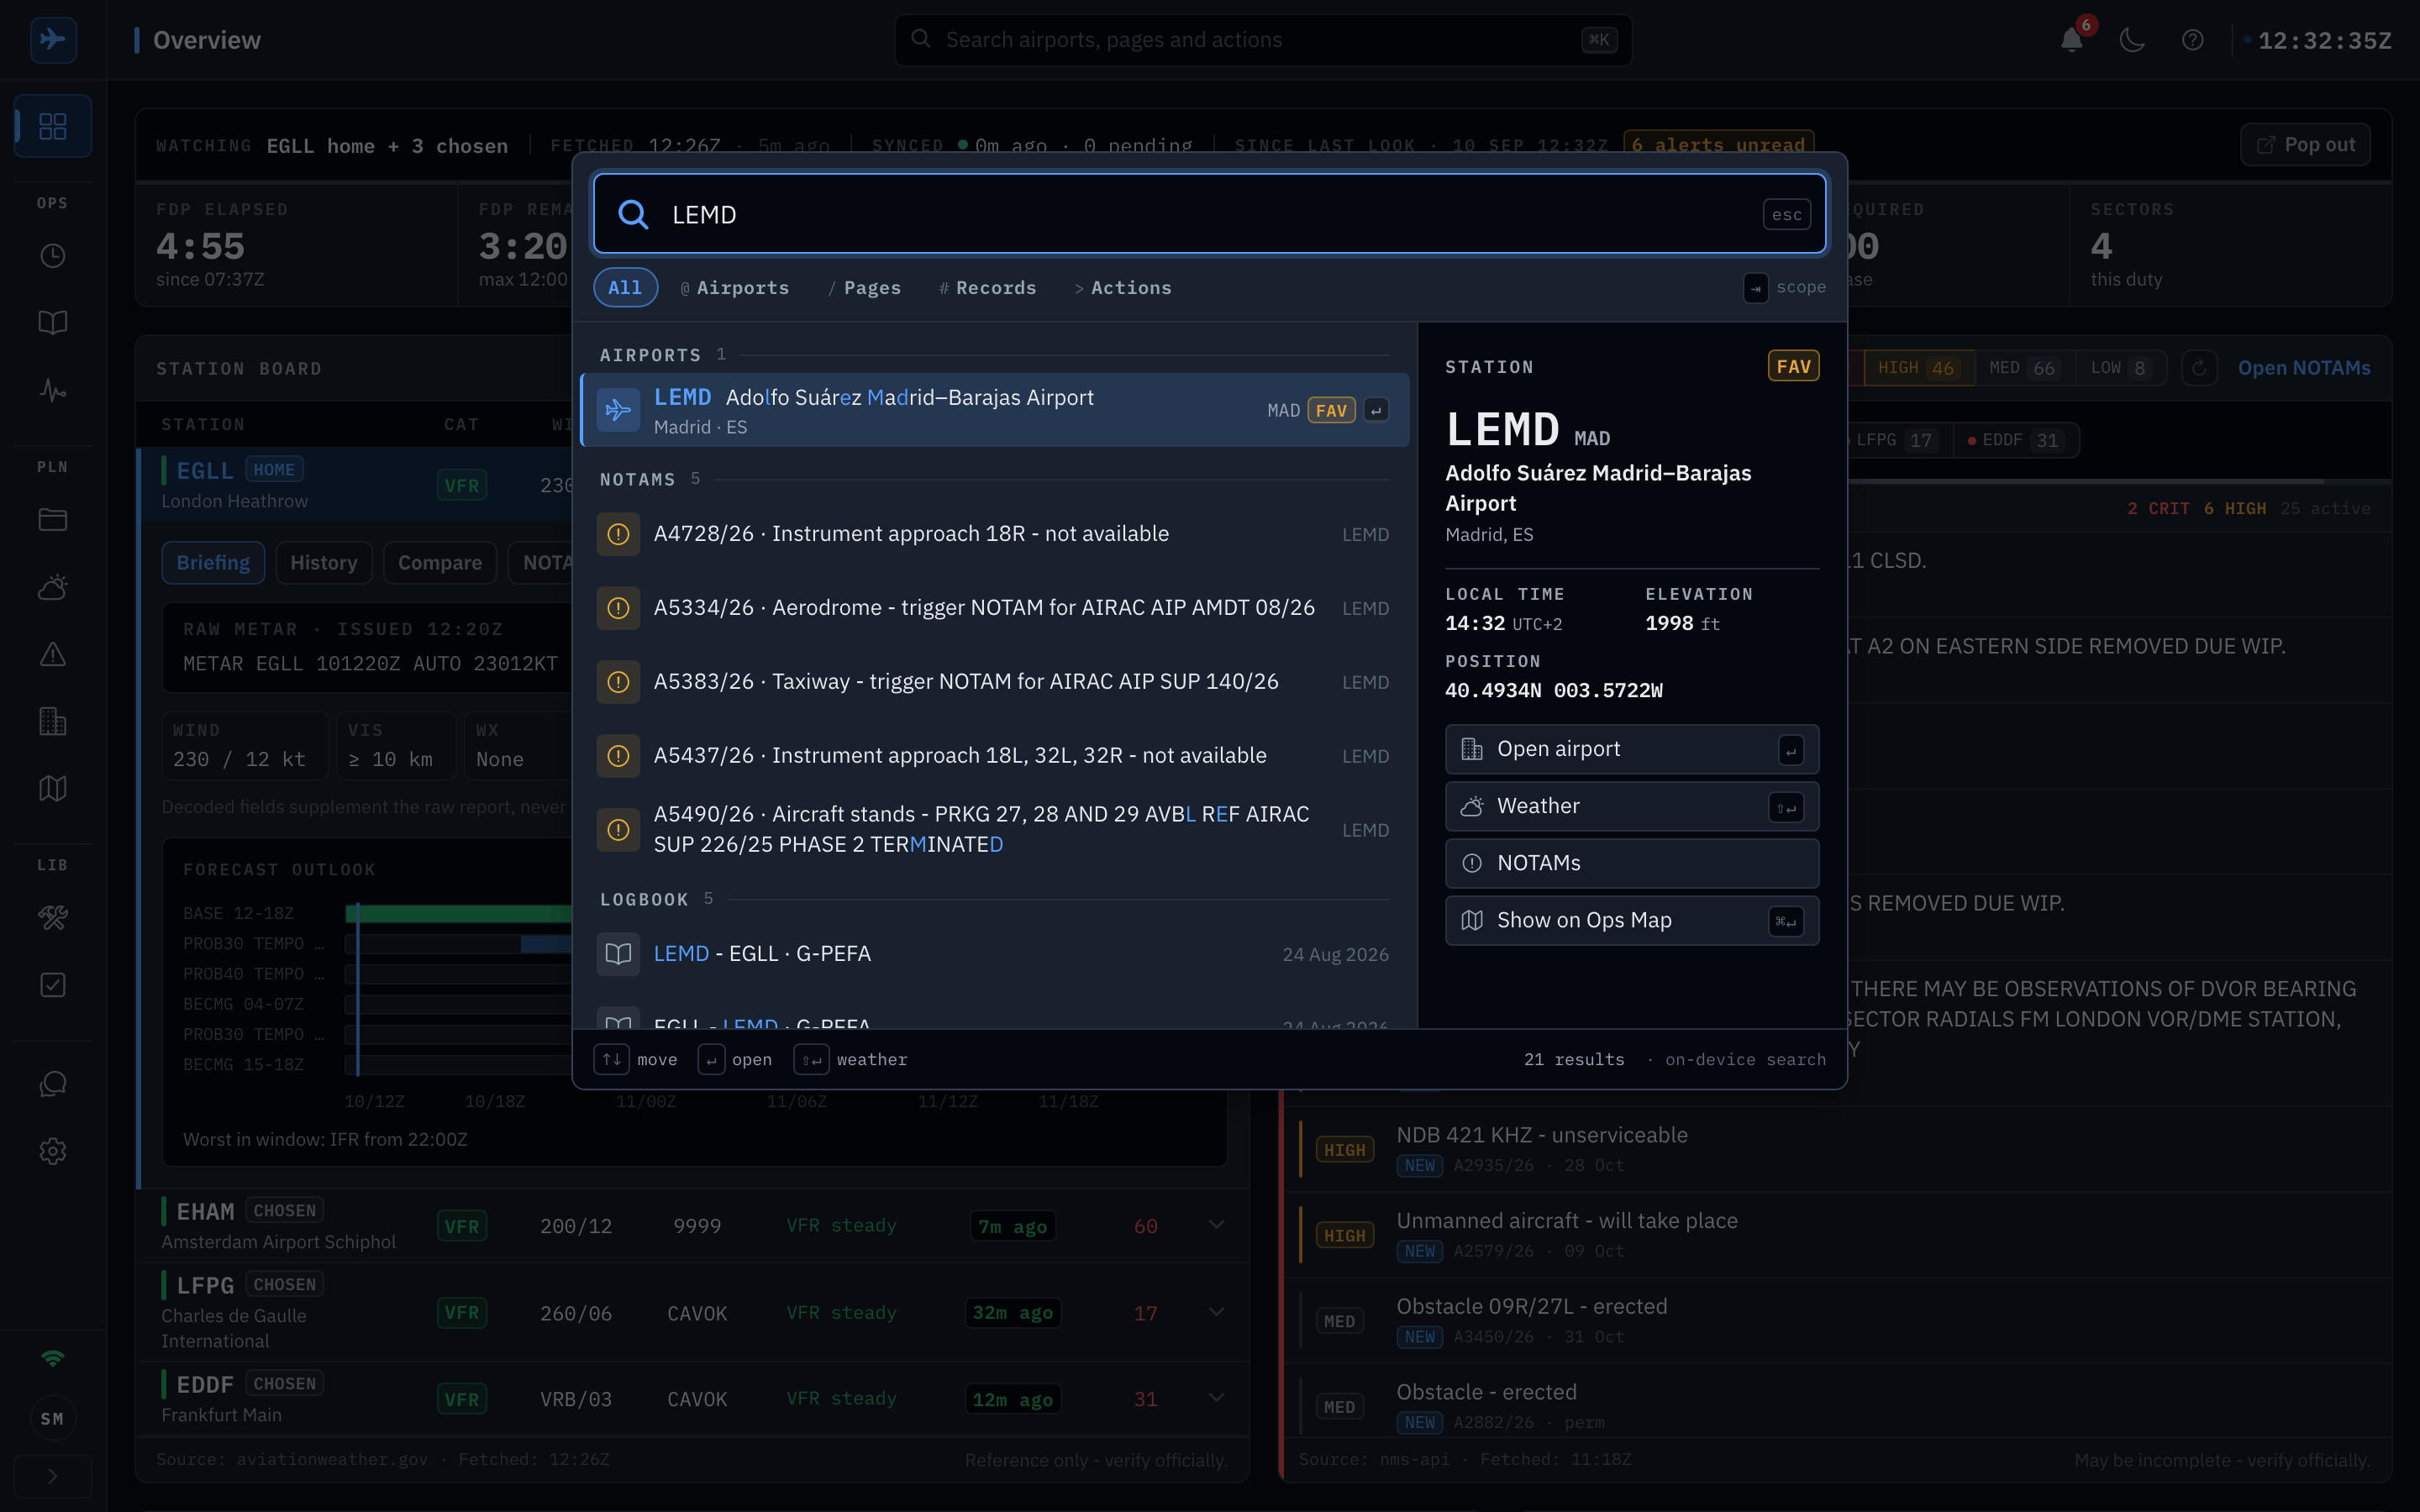Expand the LFPG station row chevron
2420x1512 pixels.
(x=1216, y=1312)
